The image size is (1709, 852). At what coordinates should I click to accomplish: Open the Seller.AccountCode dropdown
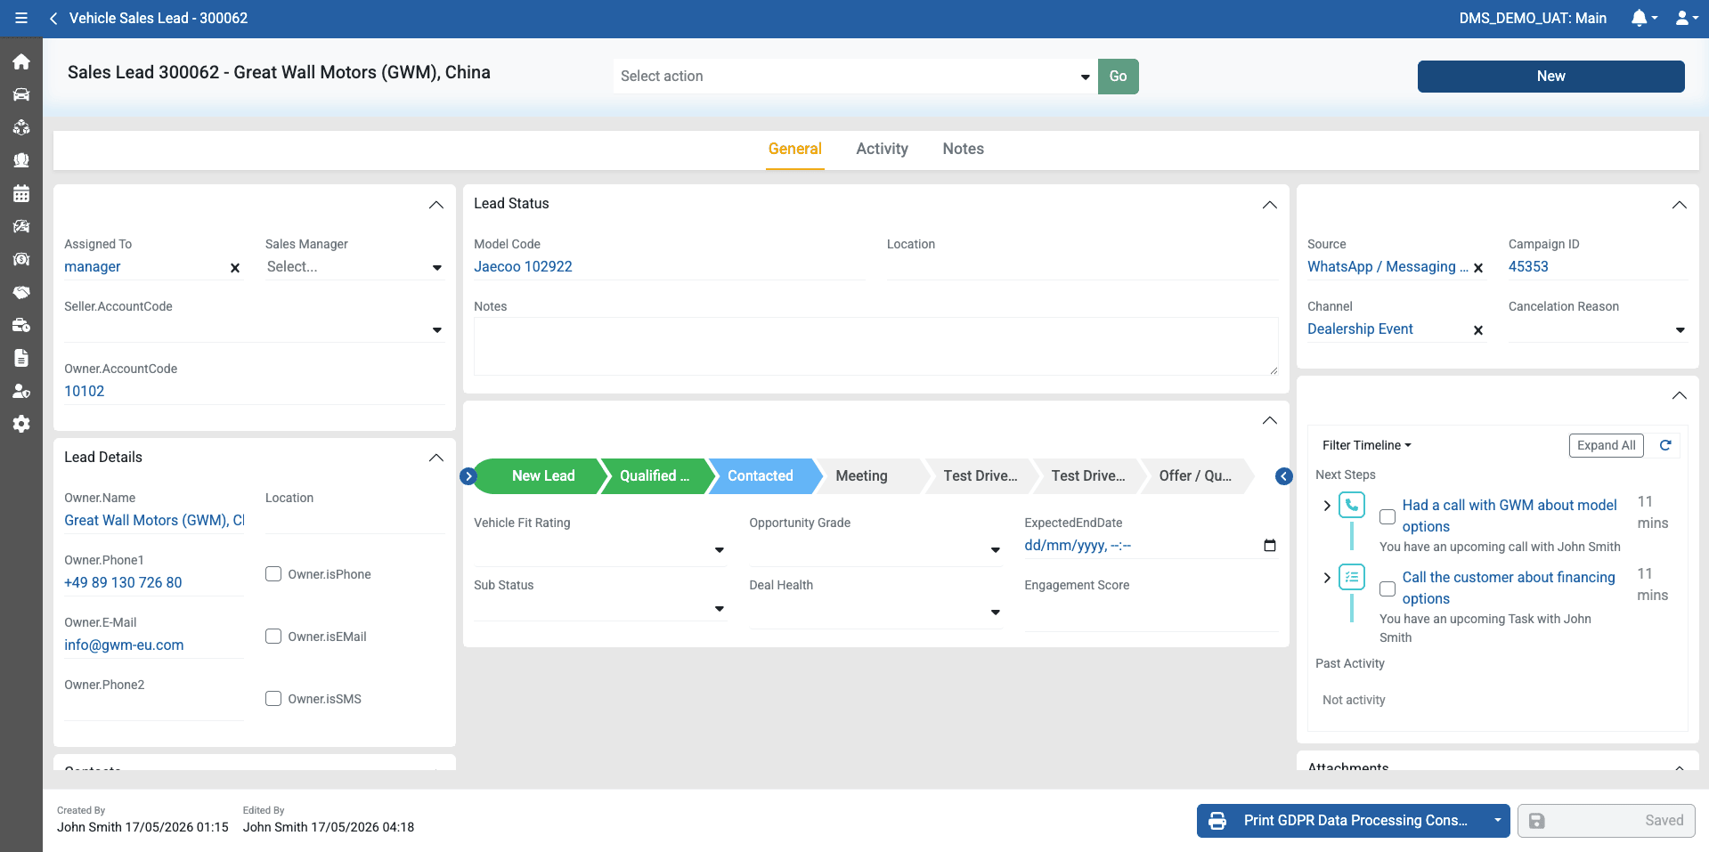(254, 329)
